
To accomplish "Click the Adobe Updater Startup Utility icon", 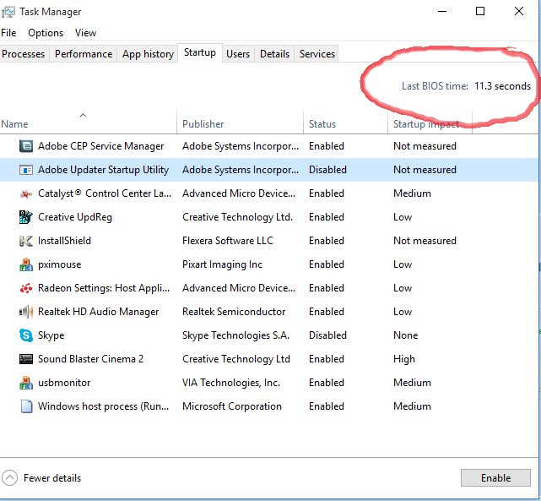I will (x=26, y=170).
